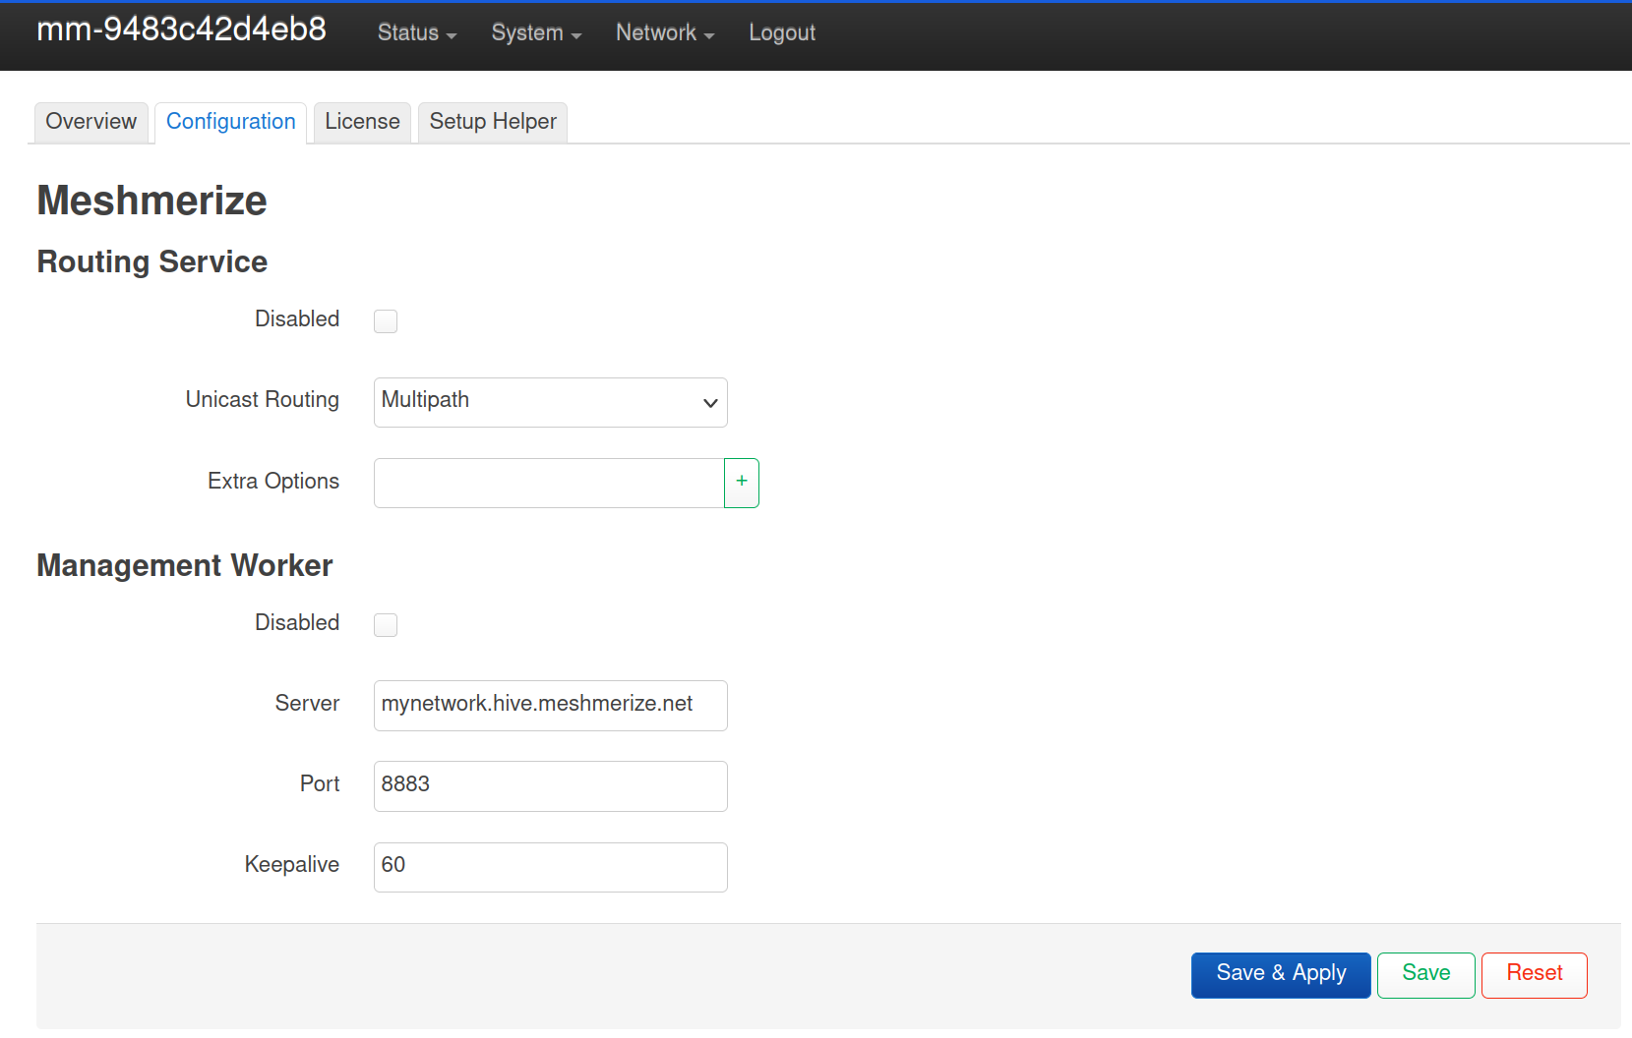Click the Port label

tap(320, 783)
